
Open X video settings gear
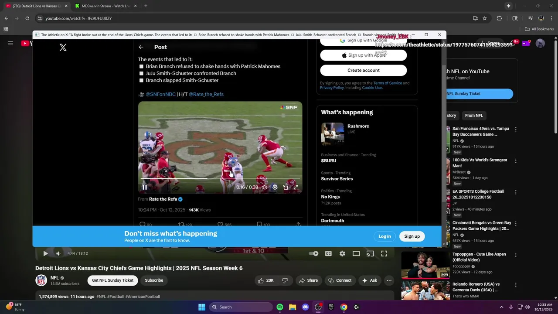tap(275, 187)
